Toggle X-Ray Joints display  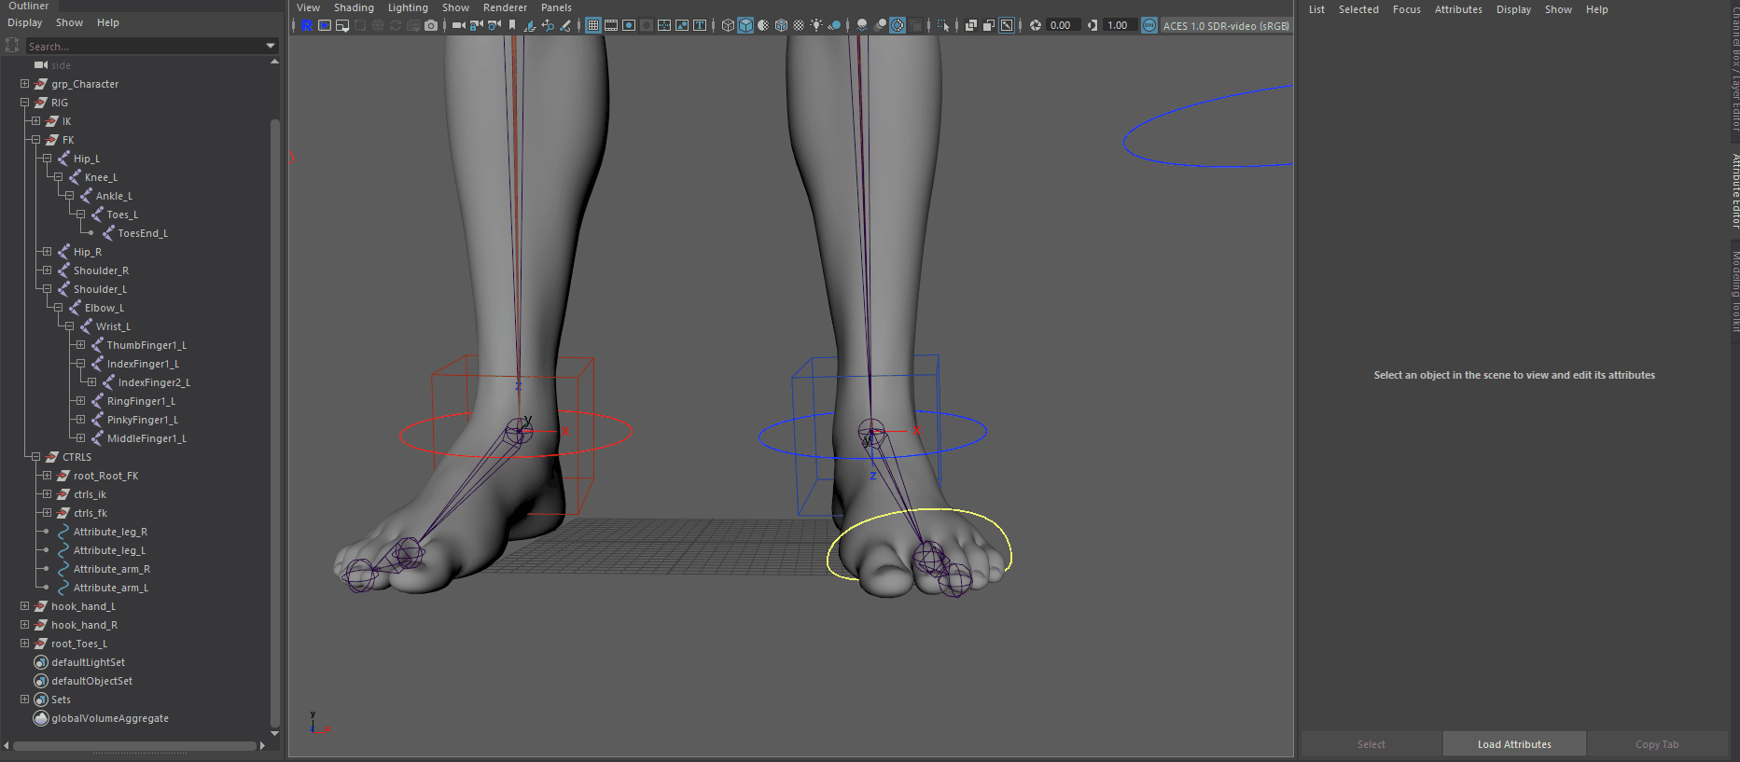point(1006,25)
